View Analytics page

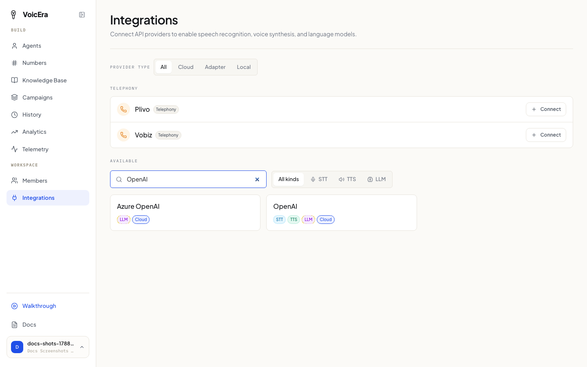(x=48, y=132)
